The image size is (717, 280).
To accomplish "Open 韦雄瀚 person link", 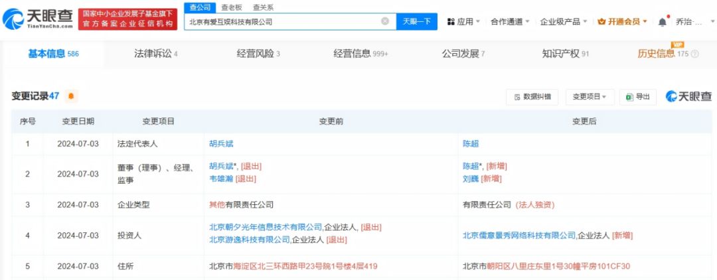I will click(221, 179).
